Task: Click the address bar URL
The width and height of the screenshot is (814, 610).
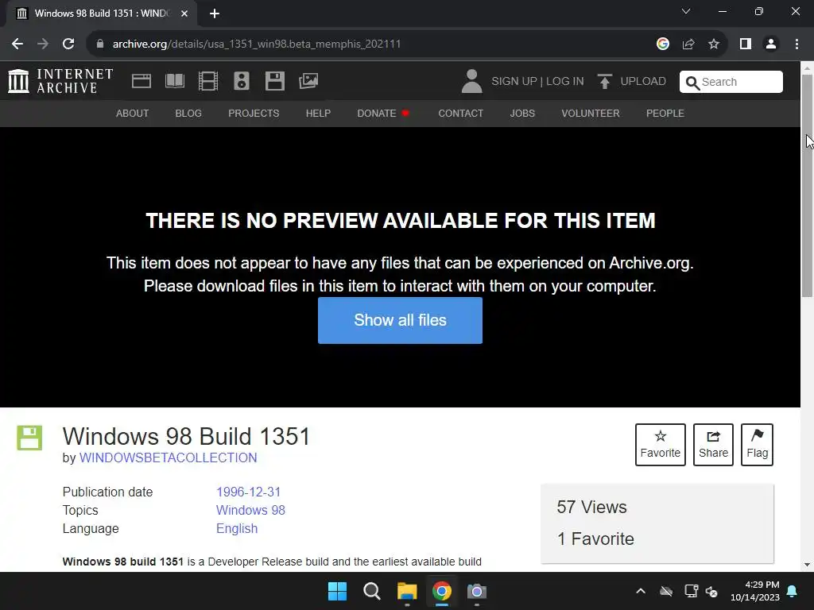Action: point(257,44)
